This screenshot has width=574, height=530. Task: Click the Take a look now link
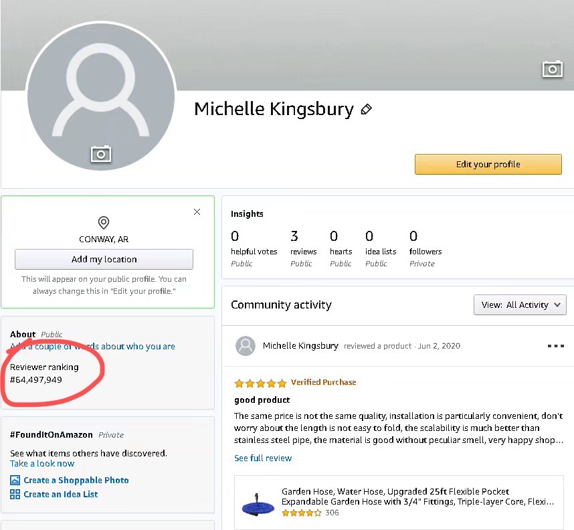pyautogui.click(x=42, y=464)
